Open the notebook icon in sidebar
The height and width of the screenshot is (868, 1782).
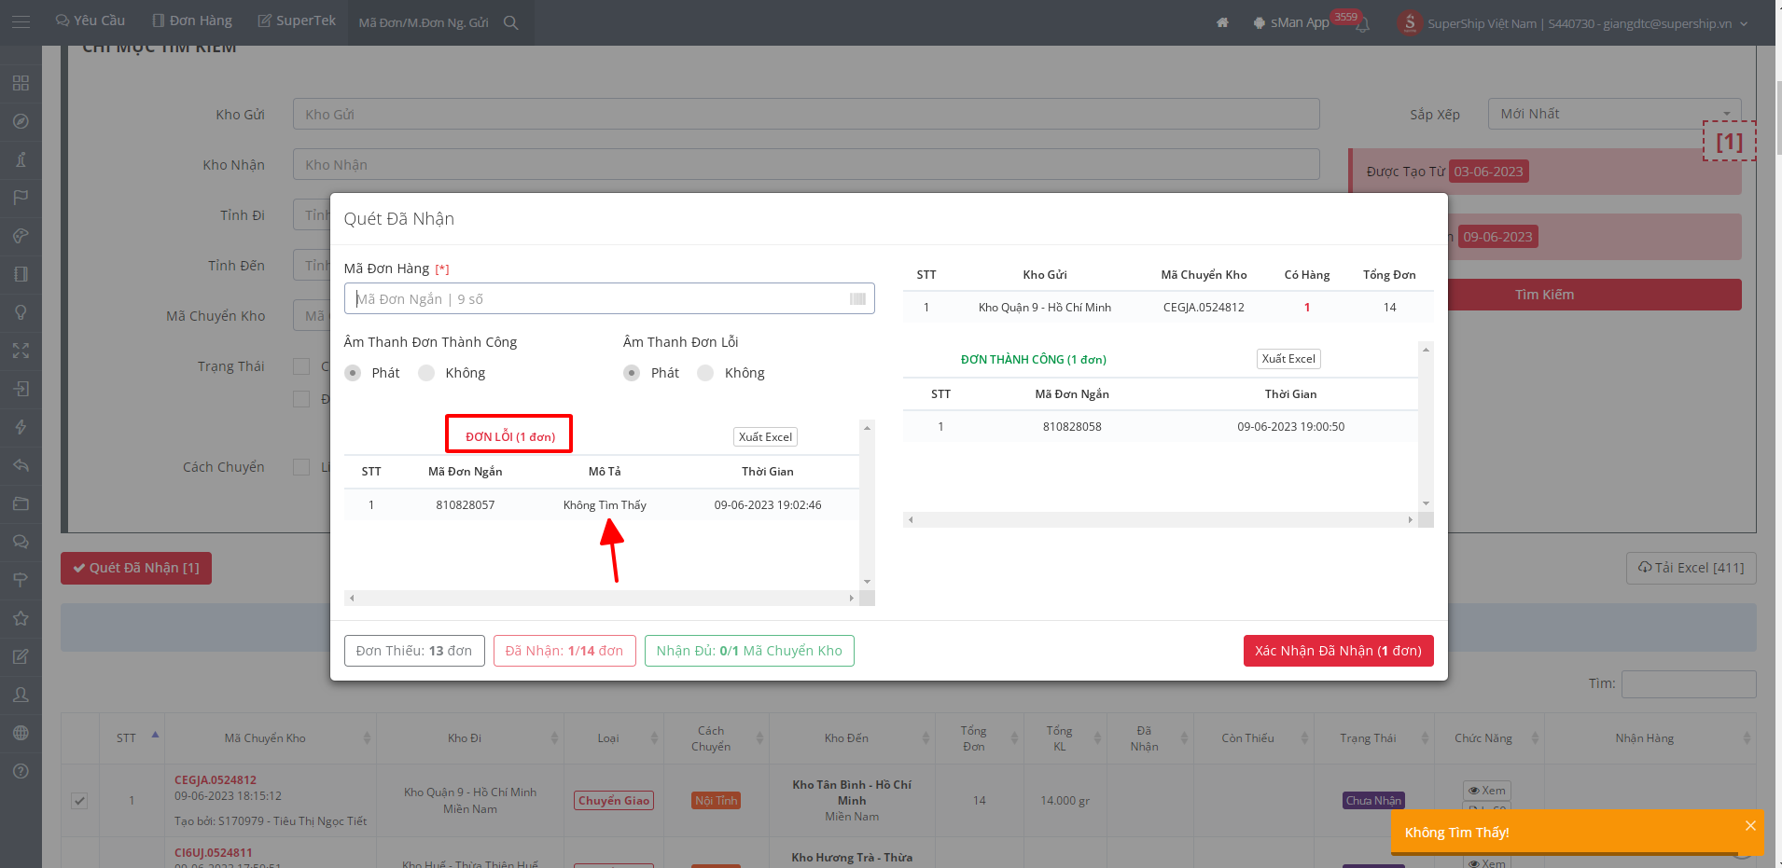pyautogui.click(x=21, y=274)
